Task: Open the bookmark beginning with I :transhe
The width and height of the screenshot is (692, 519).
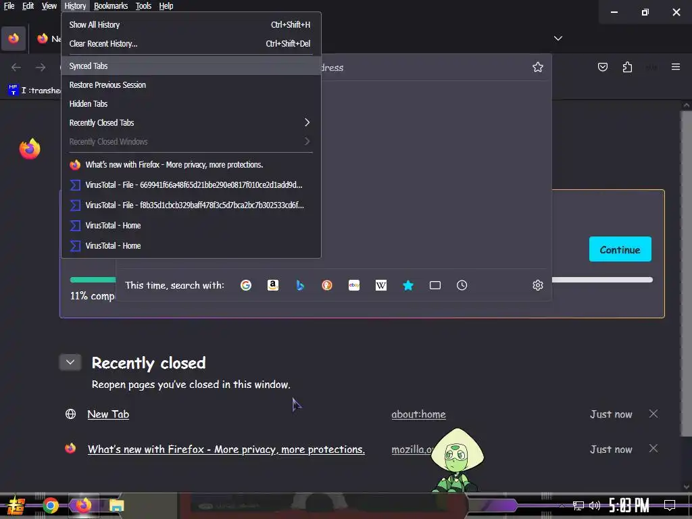Action: click(34, 91)
